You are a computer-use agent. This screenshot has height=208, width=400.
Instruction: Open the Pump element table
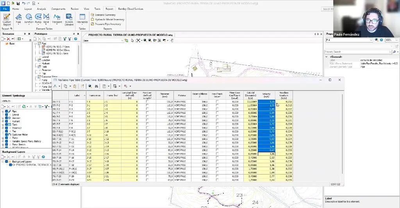pyautogui.click(x=38, y=19)
